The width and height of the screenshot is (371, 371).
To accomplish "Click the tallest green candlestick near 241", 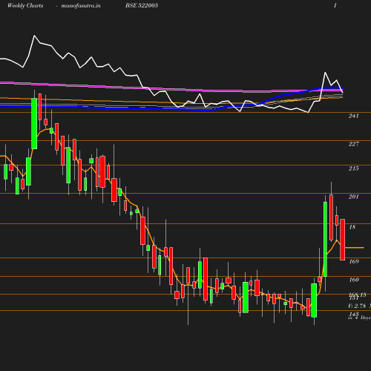I will pyautogui.click(x=34, y=124).
